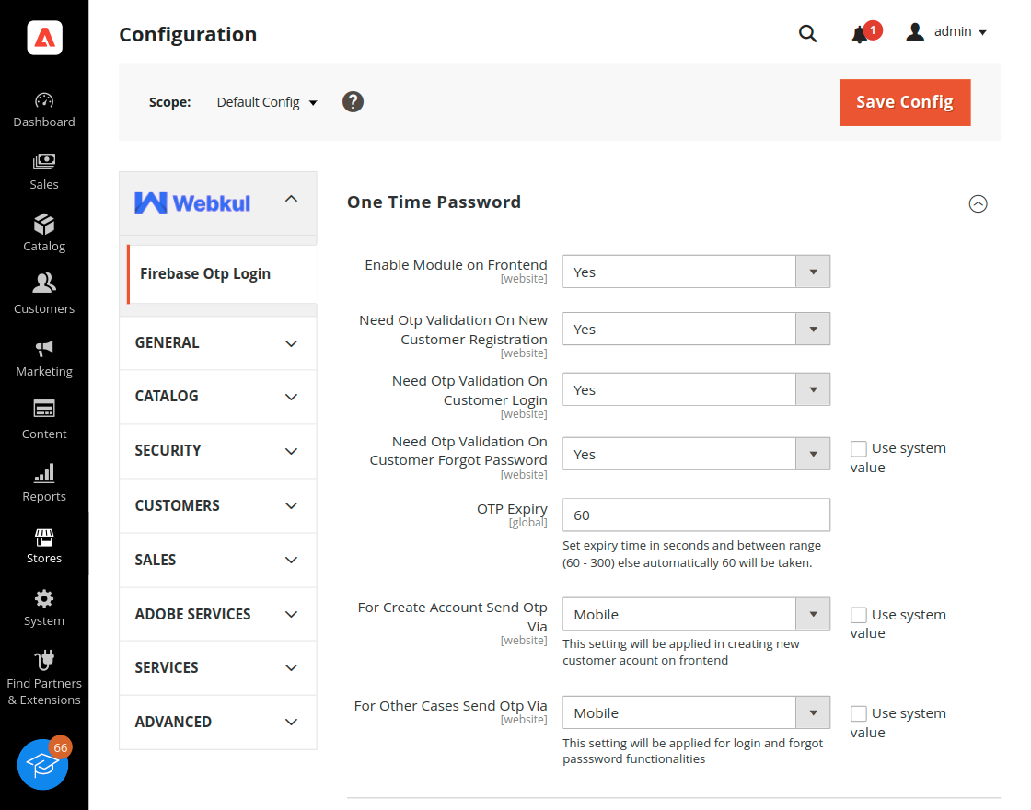Select the Sales sidebar icon
The image size is (1031, 810).
click(x=43, y=170)
